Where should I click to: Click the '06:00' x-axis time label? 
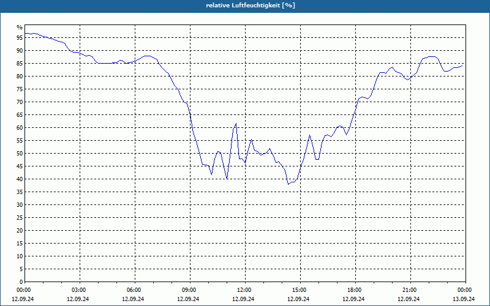[135, 290]
